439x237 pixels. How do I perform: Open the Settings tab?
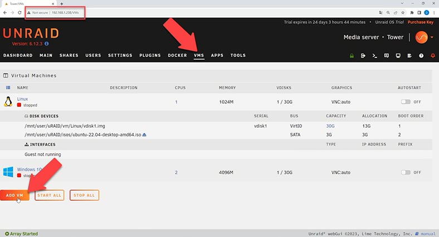coord(120,55)
